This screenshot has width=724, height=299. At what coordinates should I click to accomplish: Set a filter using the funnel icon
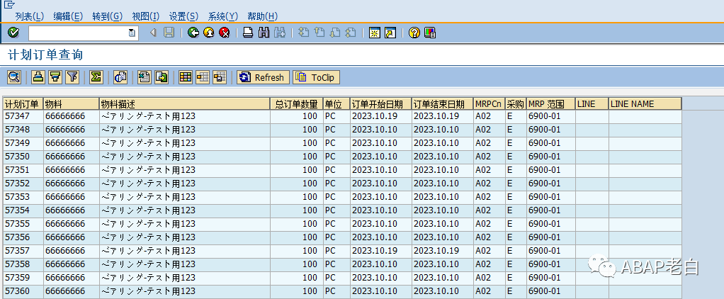click(72, 77)
